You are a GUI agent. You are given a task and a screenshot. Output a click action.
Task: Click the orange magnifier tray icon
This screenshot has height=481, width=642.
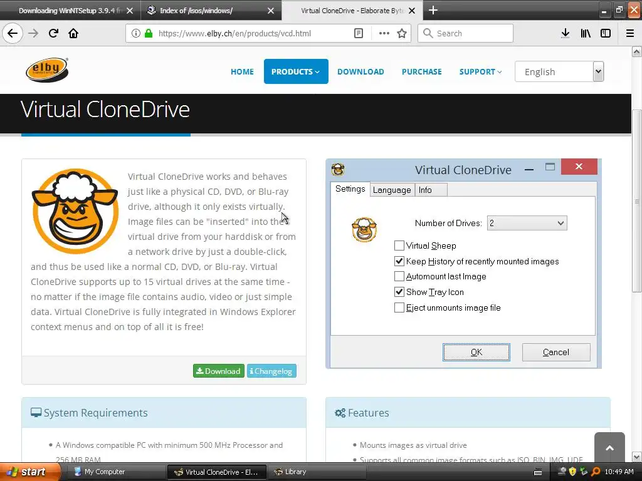pyautogui.click(x=596, y=472)
